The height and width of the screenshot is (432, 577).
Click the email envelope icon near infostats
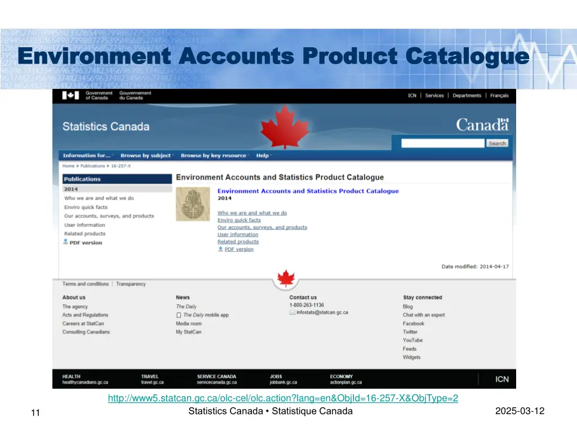tap(292, 313)
